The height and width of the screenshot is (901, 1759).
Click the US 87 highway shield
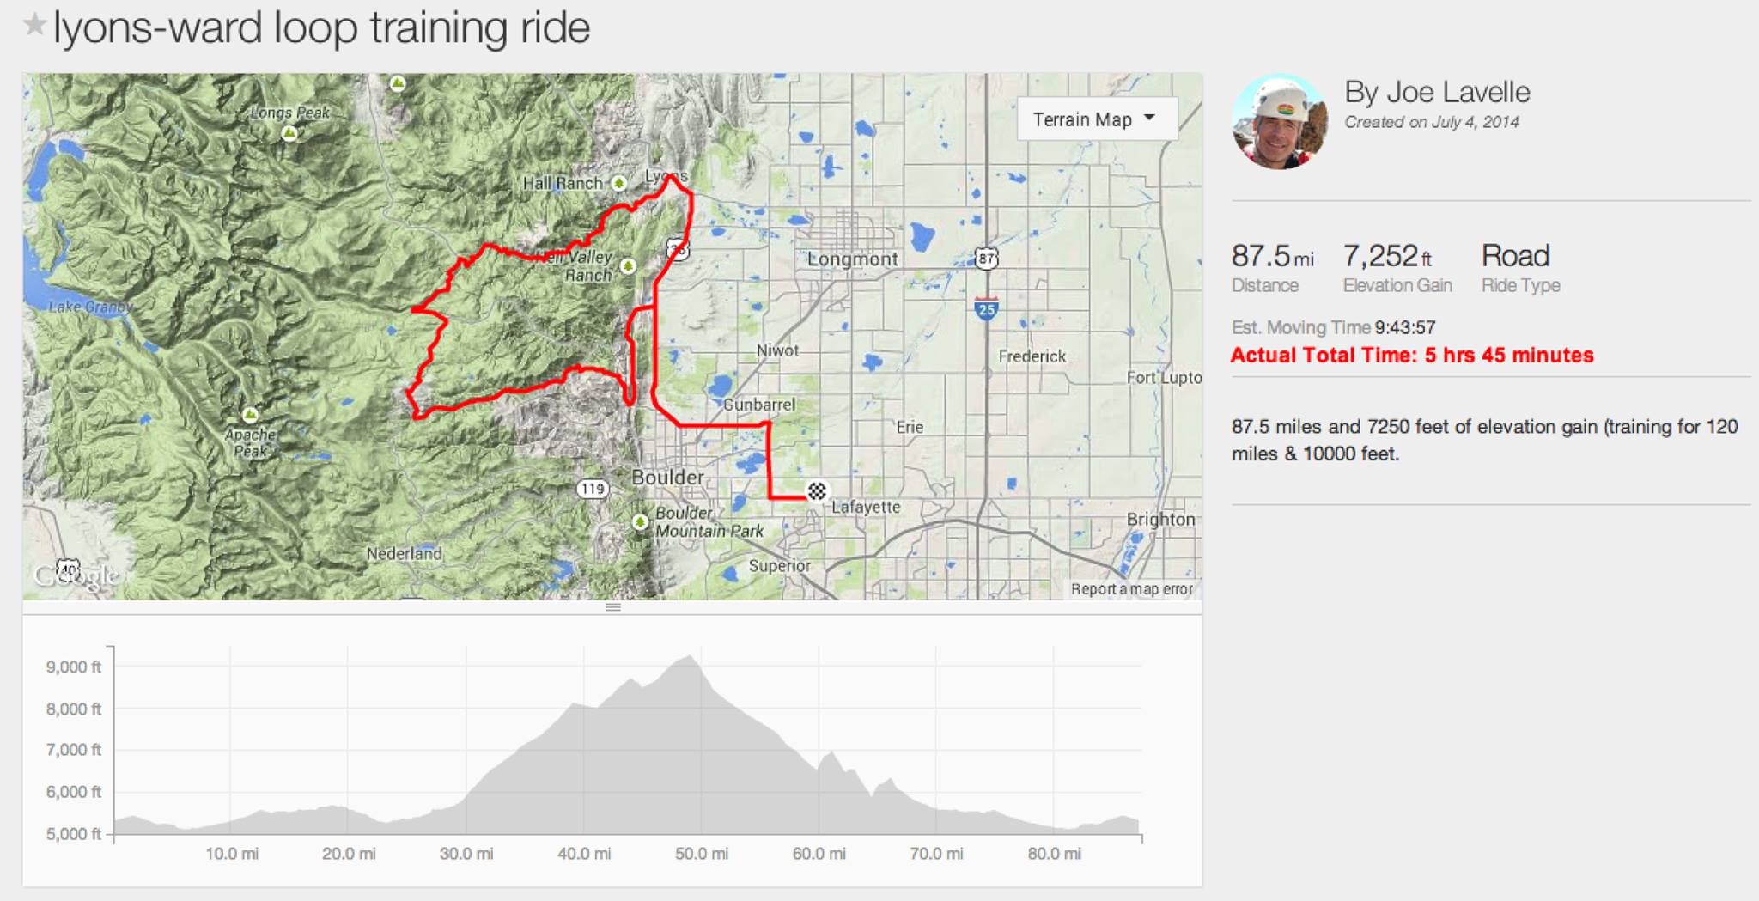pos(986,258)
